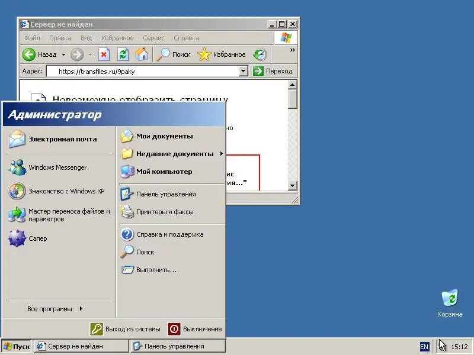Click the Windows logo throbber in browser
This screenshot has width=474, height=355.
coord(286,38)
